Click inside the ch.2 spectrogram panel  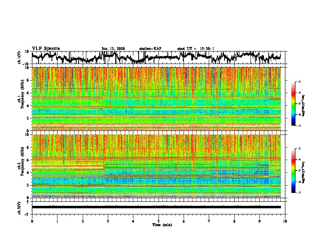156,166
